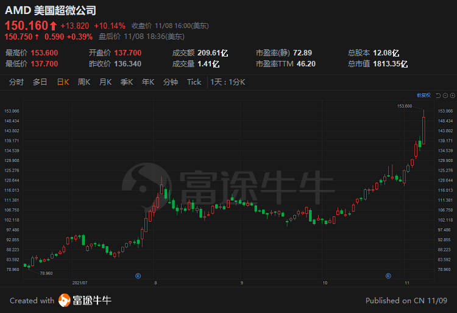Select the 年K chart tab

pos(148,82)
